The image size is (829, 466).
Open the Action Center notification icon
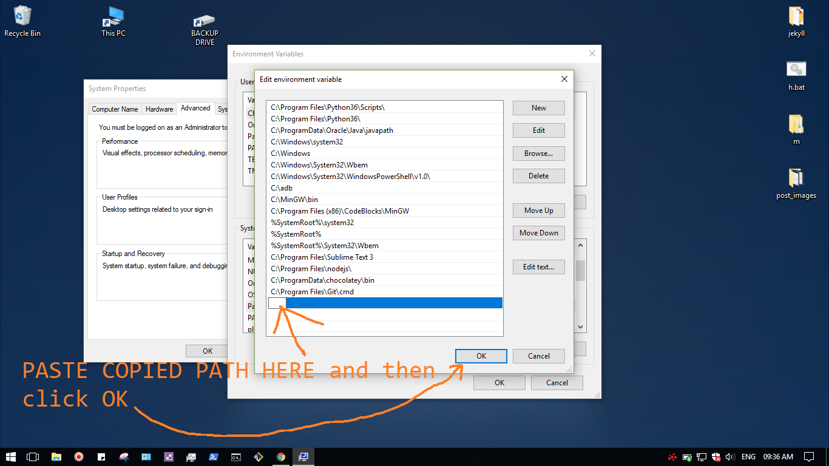[x=808, y=457]
